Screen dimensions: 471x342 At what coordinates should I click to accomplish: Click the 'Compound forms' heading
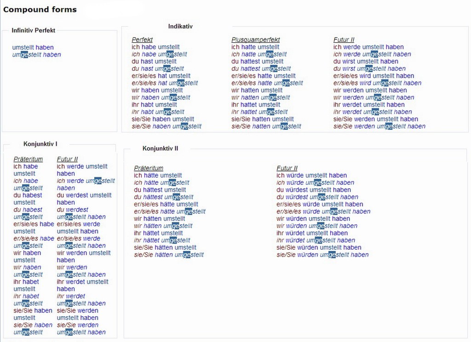pyautogui.click(x=40, y=9)
